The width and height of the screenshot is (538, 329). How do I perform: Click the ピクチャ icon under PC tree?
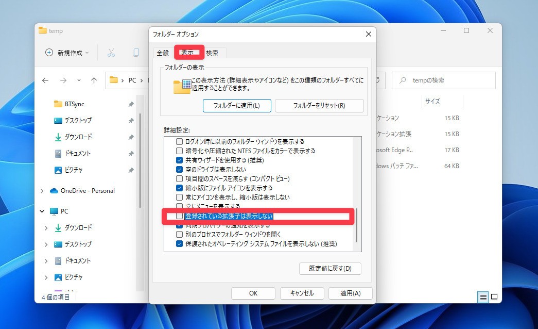coord(58,277)
